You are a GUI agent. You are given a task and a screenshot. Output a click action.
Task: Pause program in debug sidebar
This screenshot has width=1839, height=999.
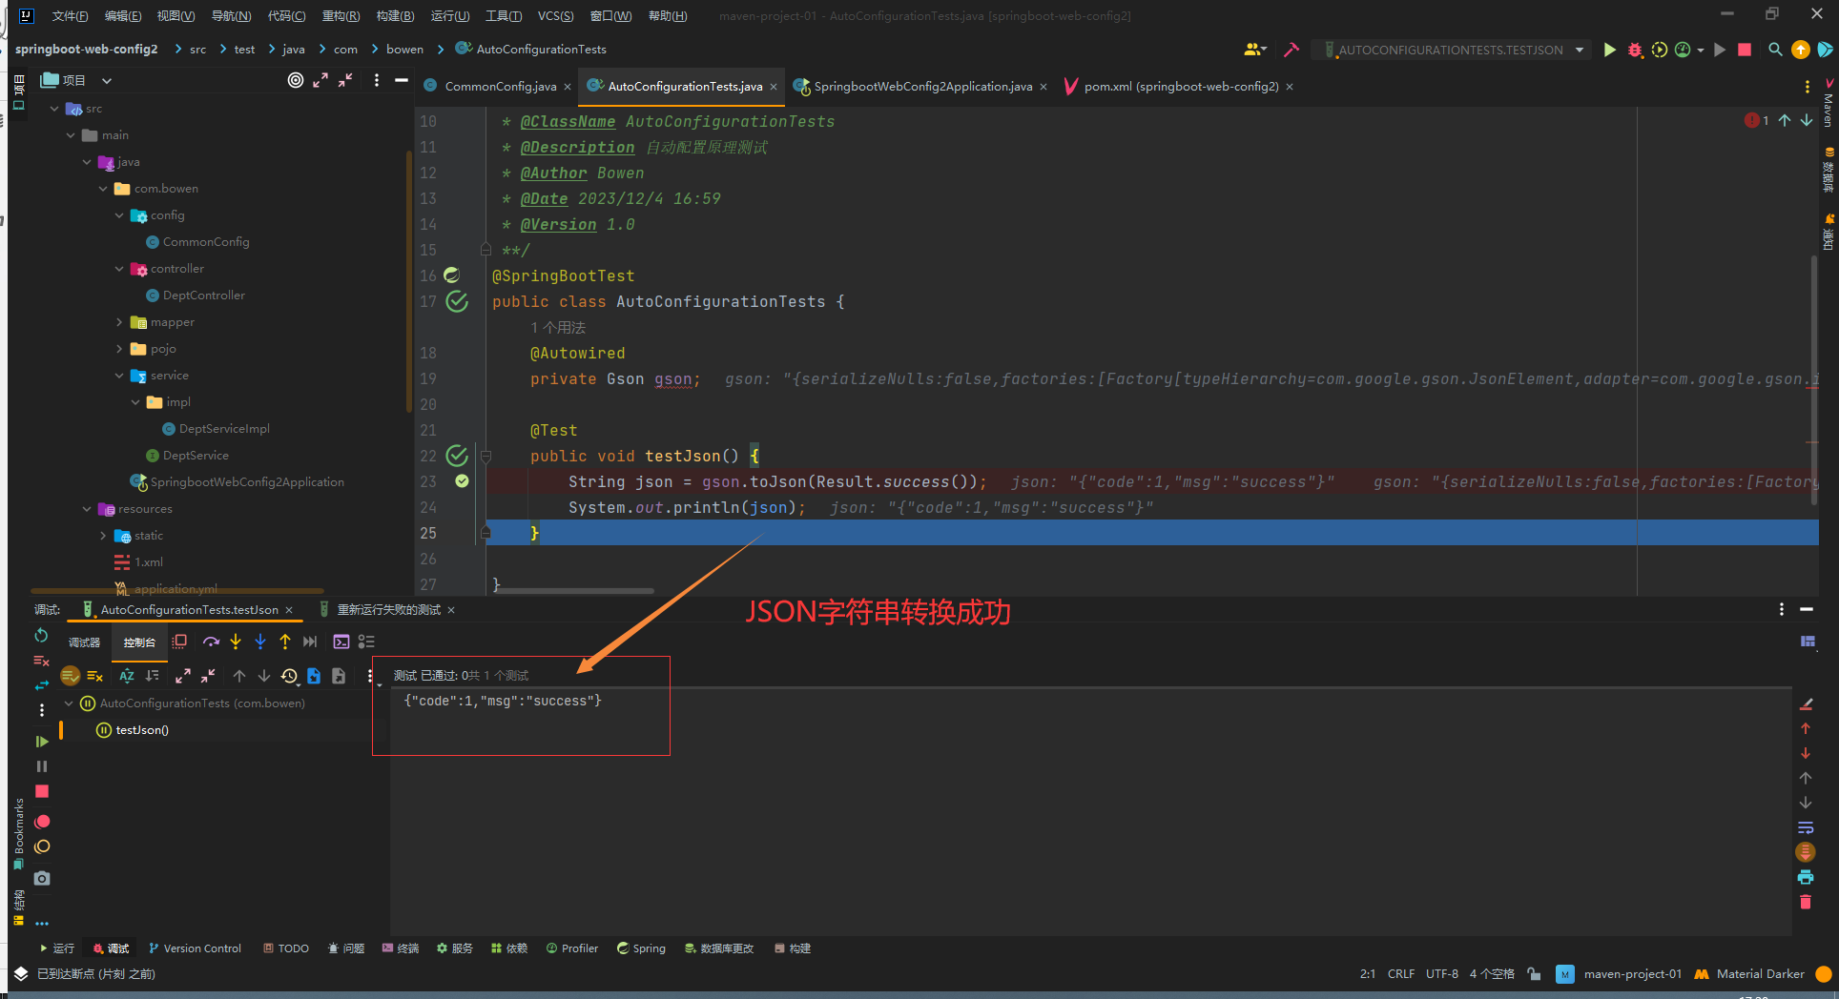click(42, 766)
